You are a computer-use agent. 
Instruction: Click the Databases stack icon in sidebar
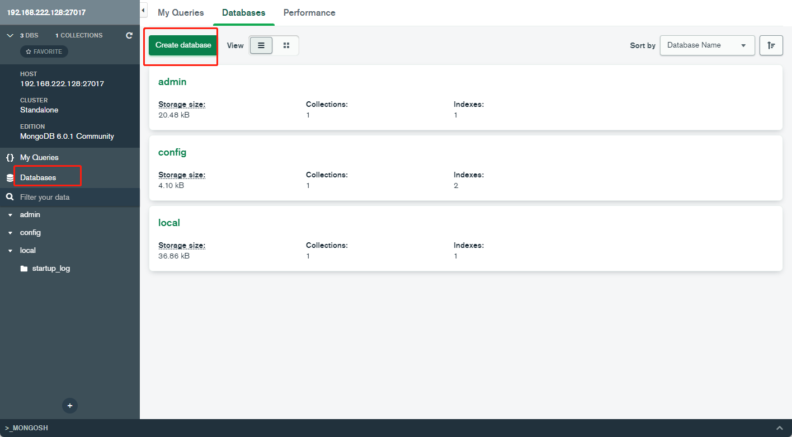tap(10, 178)
